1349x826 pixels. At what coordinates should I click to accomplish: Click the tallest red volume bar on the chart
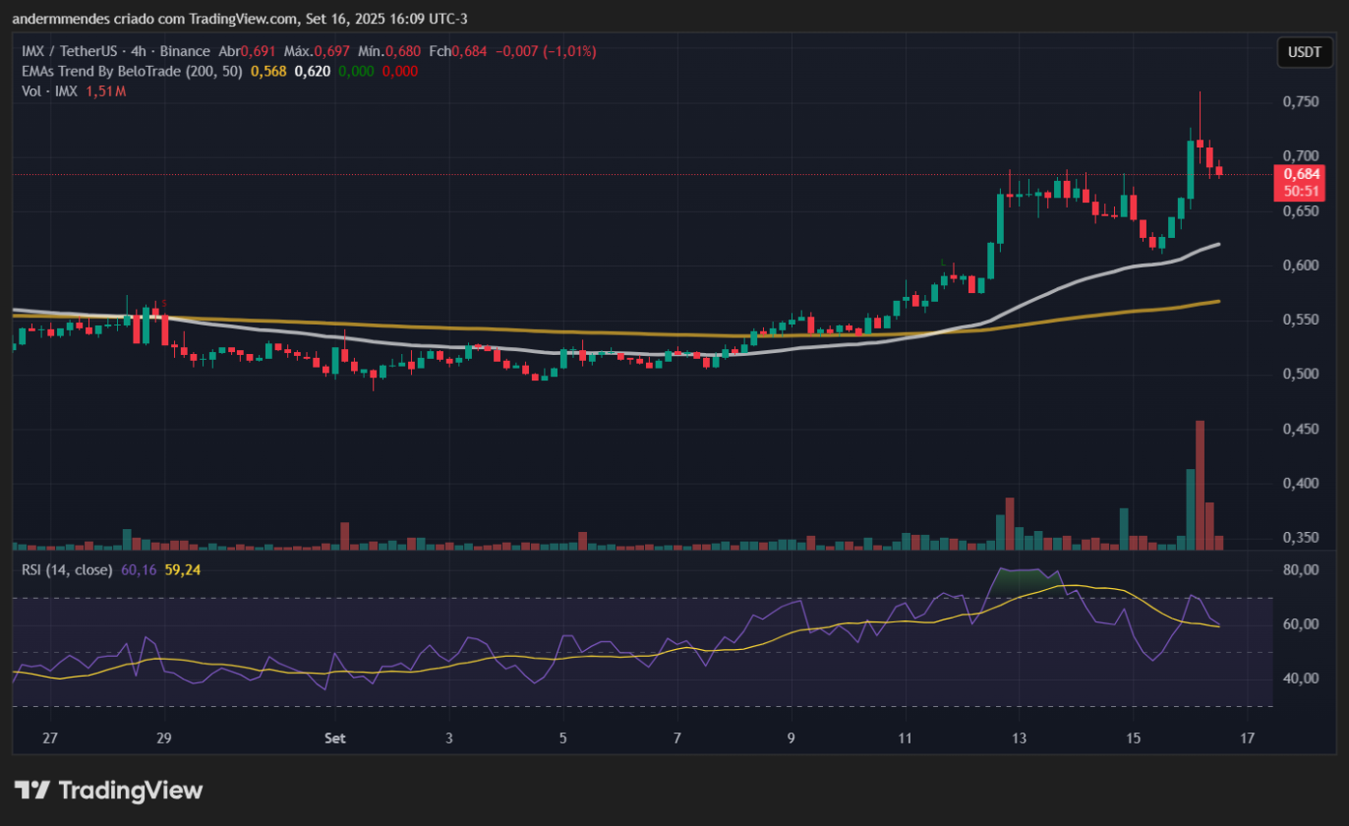[1200, 482]
